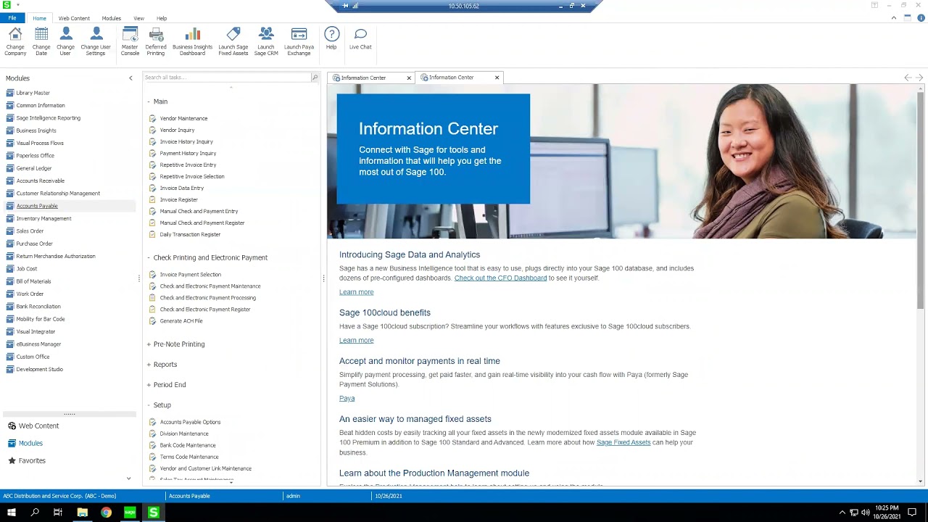Expand the Period End group
The width and height of the screenshot is (928, 522).
click(x=149, y=385)
